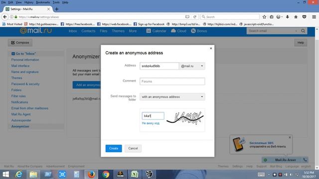Viewport: 319px width, 179px height.
Task: Click the Firefox Search box
Action: click(x=230, y=17)
